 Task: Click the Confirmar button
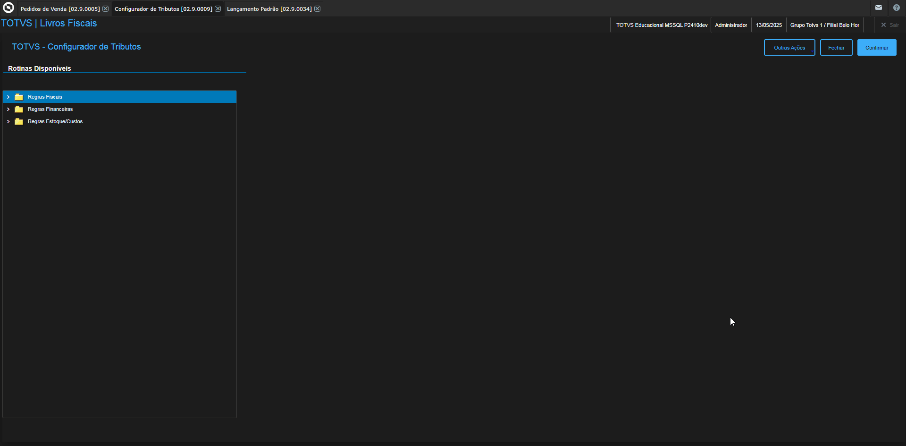(x=877, y=48)
